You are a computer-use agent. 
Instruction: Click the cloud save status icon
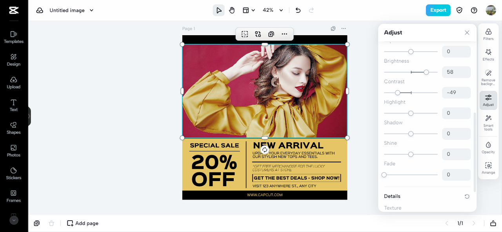coord(40,11)
